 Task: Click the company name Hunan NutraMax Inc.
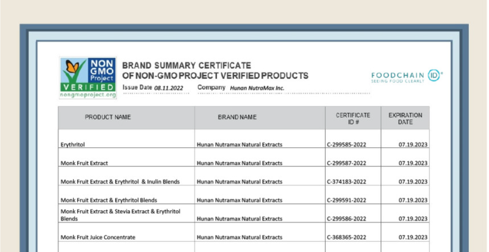click(x=257, y=88)
